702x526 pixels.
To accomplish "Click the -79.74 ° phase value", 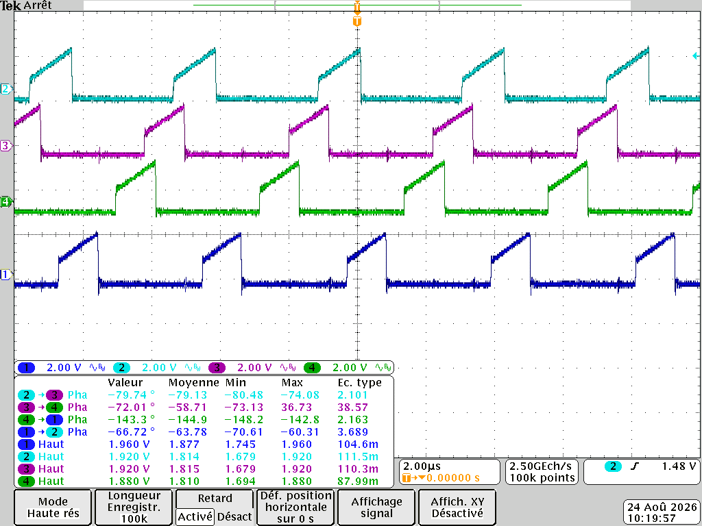I will 131,395.
